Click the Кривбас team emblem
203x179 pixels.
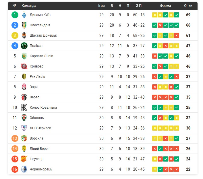[x=24, y=66]
